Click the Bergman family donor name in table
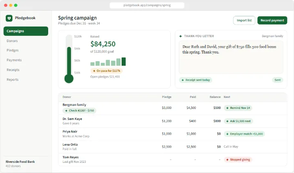Screen dimensions: 294x173 click(74, 105)
